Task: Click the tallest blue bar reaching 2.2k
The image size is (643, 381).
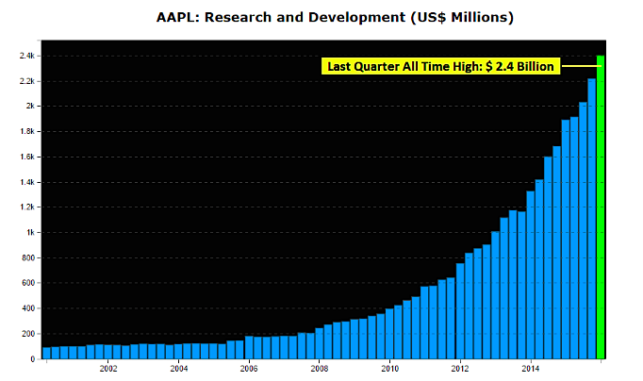Action: [x=592, y=219]
